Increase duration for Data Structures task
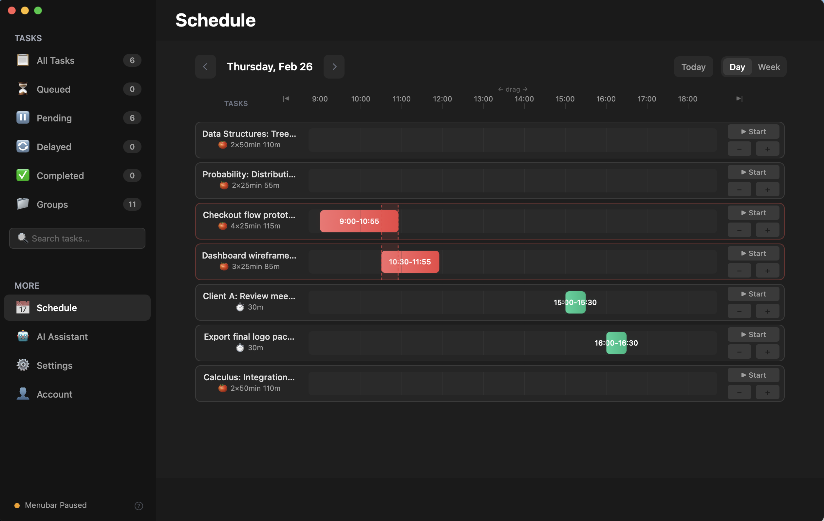The image size is (824, 521). click(767, 149)
